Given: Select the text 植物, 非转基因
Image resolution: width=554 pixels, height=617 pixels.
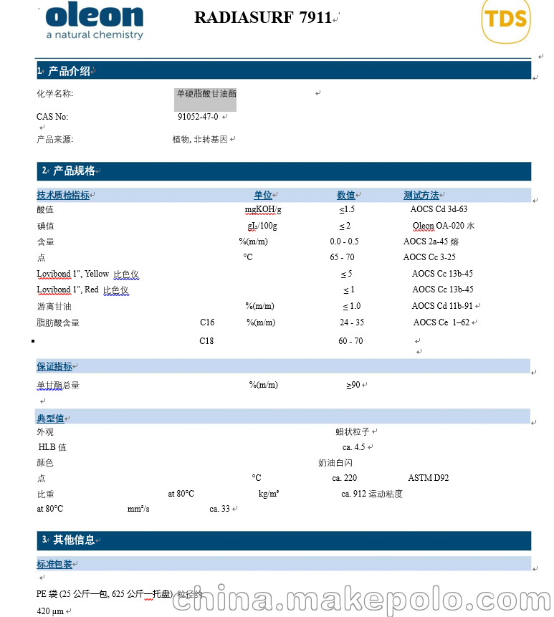Looking at the screenshot, I should [x=200, y=139].
